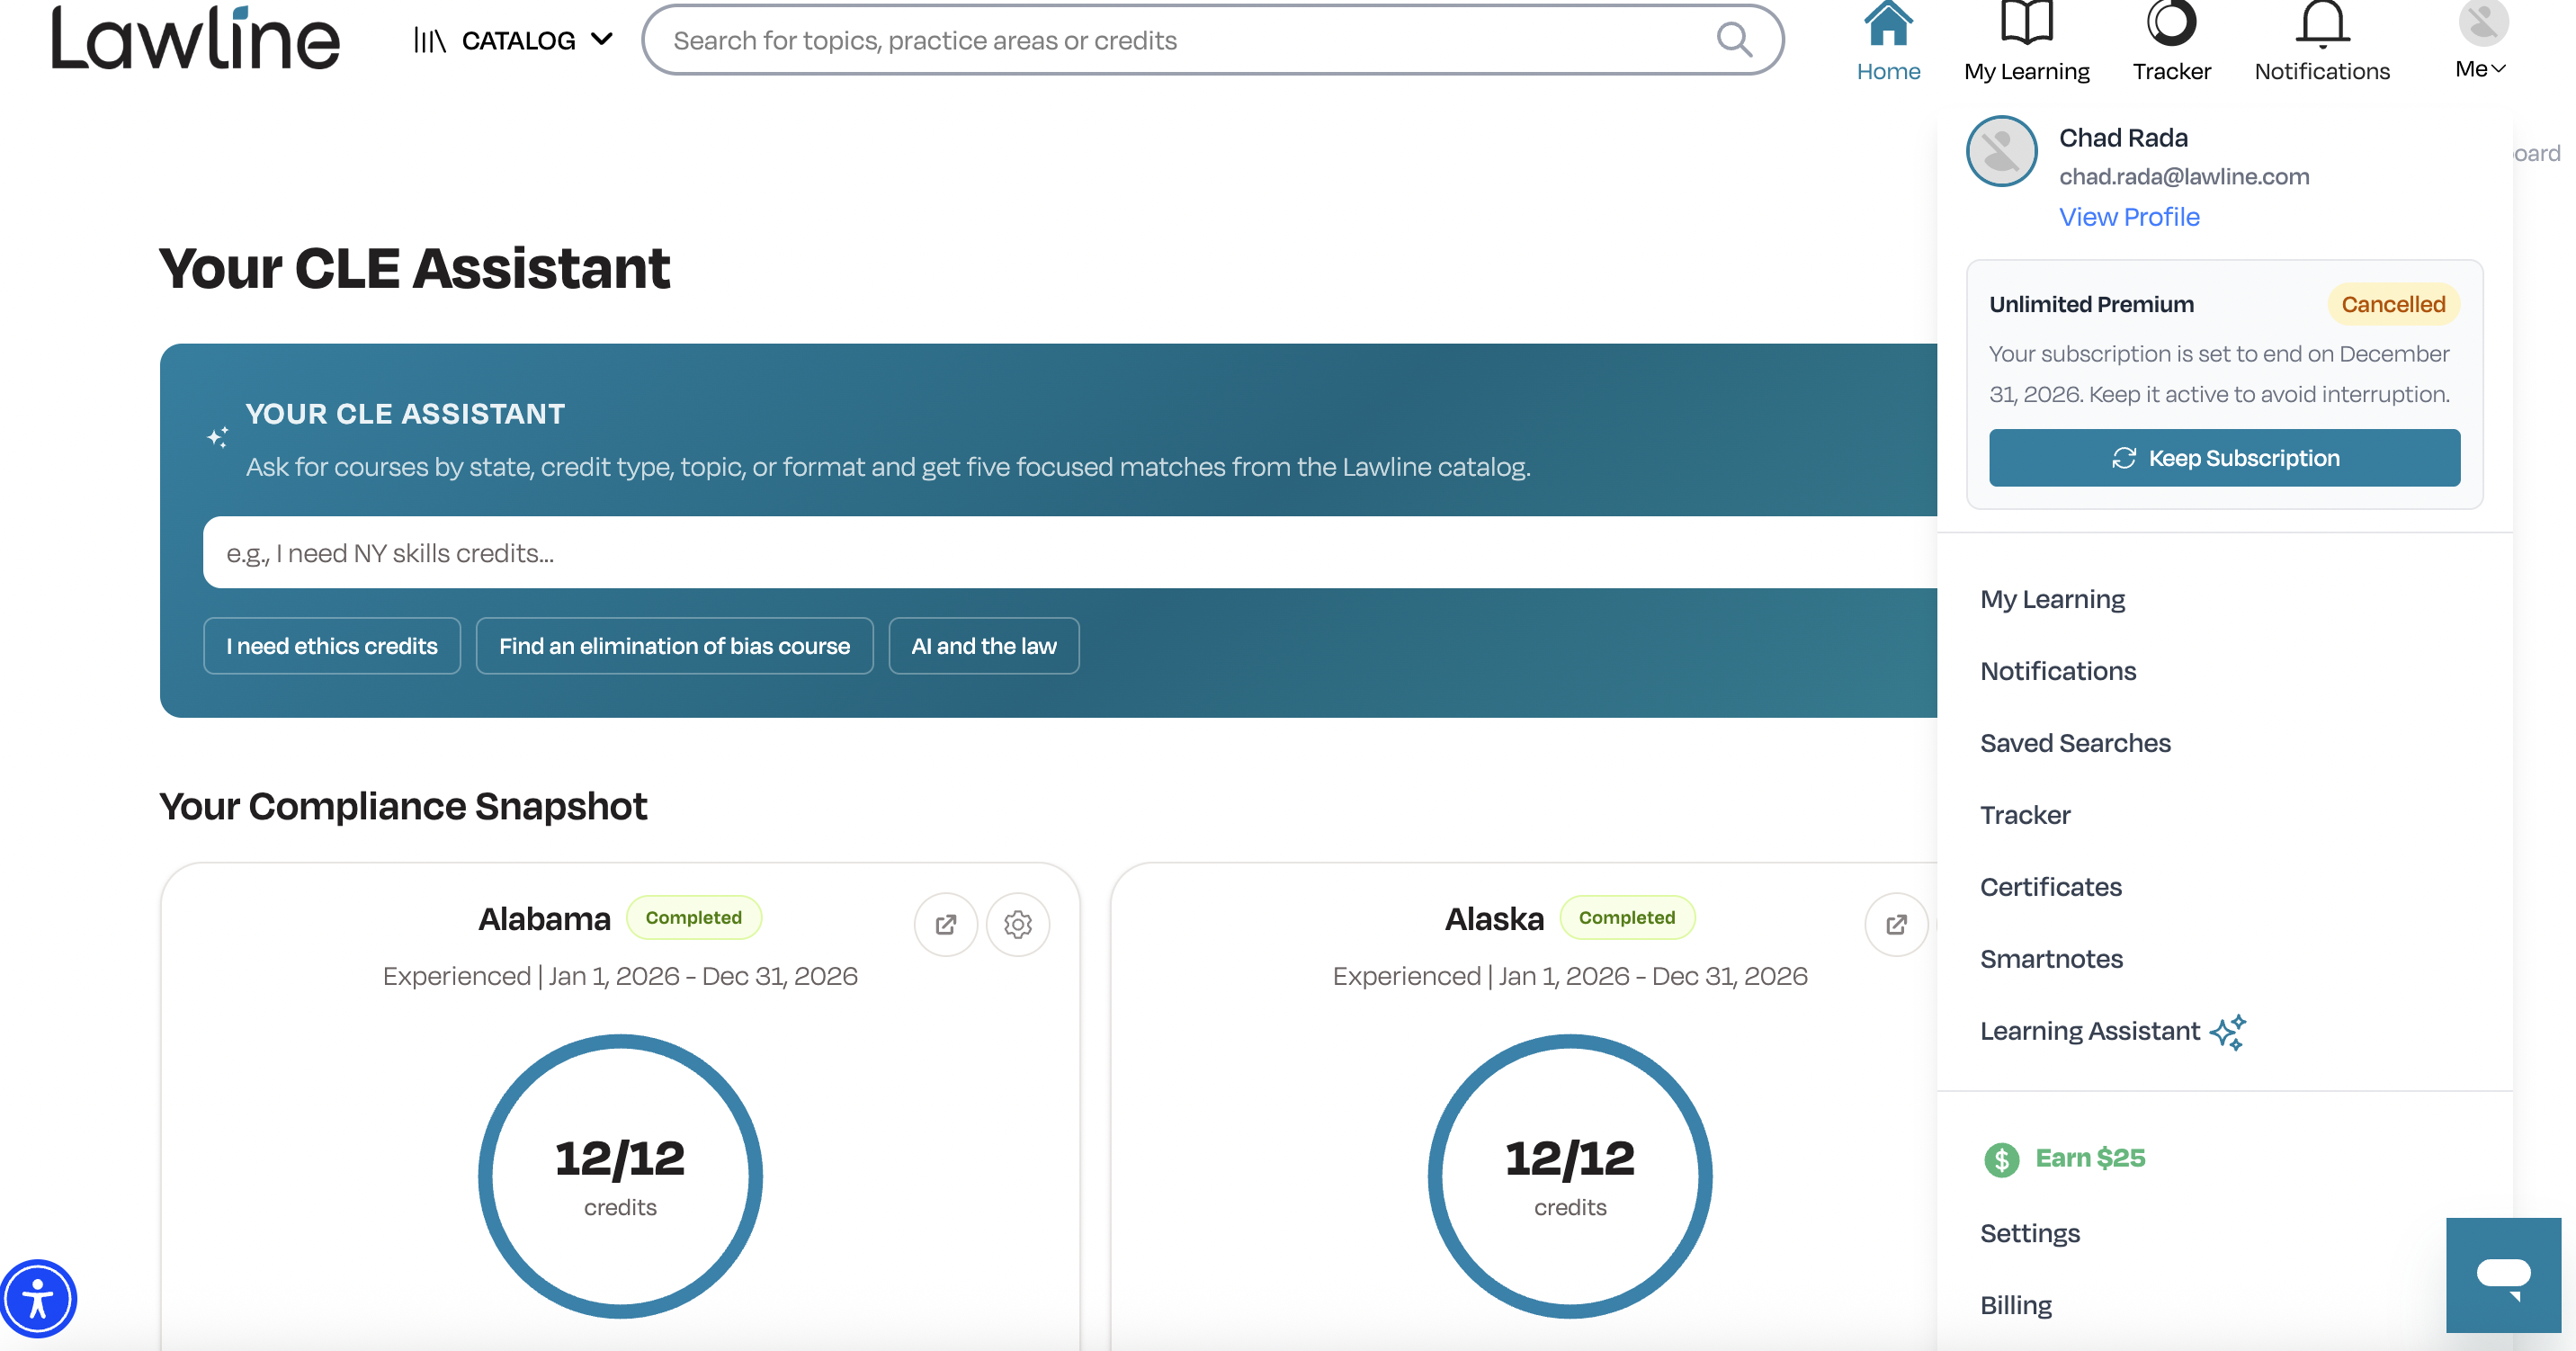Open My Learning from account menu
Screen dimensions: 2576x1351
point(2052,599)
